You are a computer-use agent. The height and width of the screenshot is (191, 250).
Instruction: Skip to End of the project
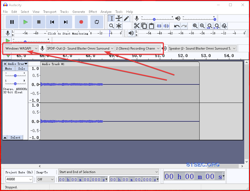[x=65, y=22]
